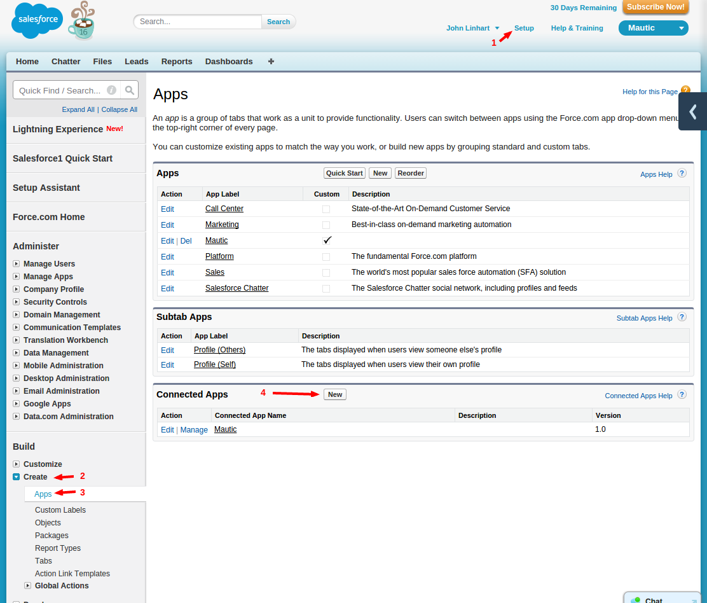Click the Connected Apps Help question mark icon

point(681,394)
